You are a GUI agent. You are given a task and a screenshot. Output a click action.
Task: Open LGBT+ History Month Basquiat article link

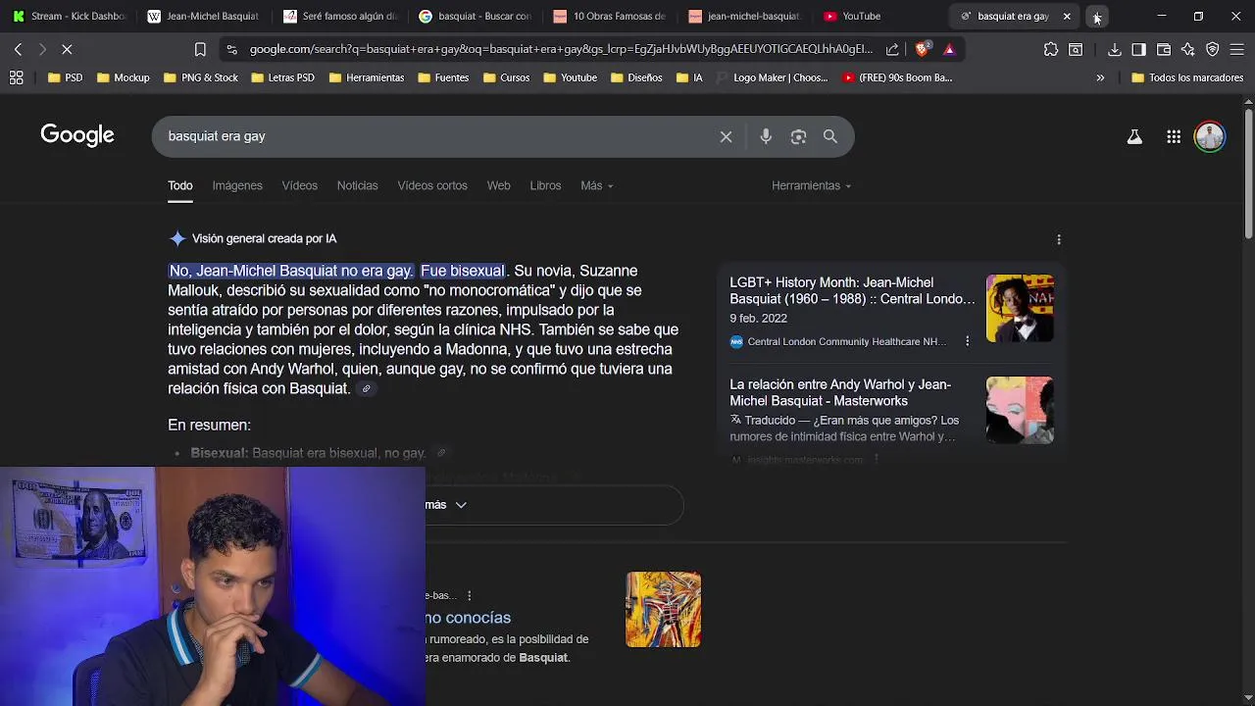tap(852, 290)
